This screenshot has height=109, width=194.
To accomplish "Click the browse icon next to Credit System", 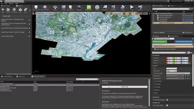I will coord(186,78).
